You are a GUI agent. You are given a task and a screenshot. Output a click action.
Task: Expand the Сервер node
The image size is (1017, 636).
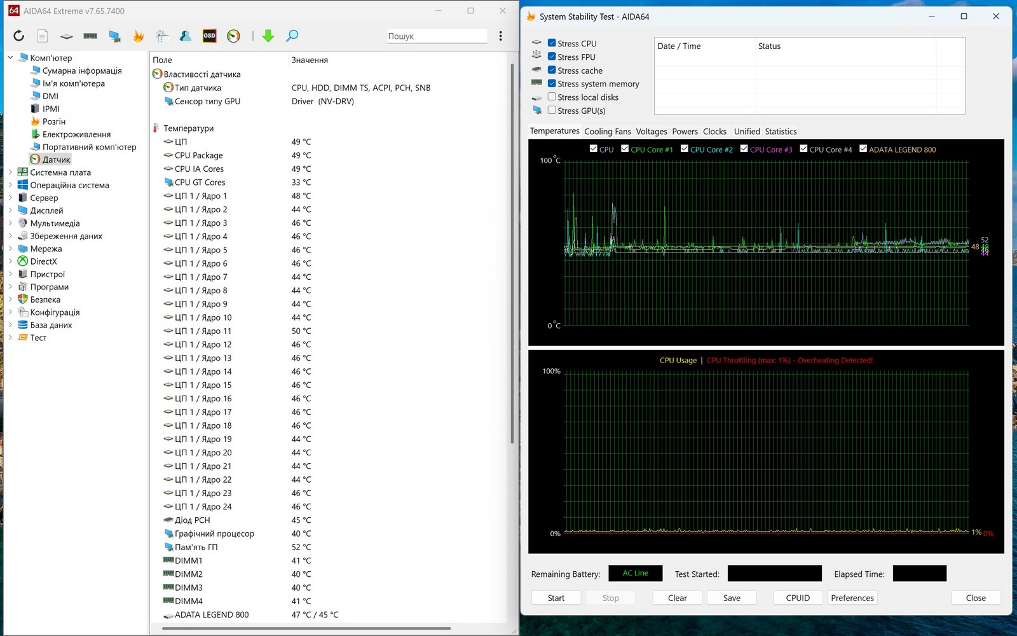tap(10, 198)
